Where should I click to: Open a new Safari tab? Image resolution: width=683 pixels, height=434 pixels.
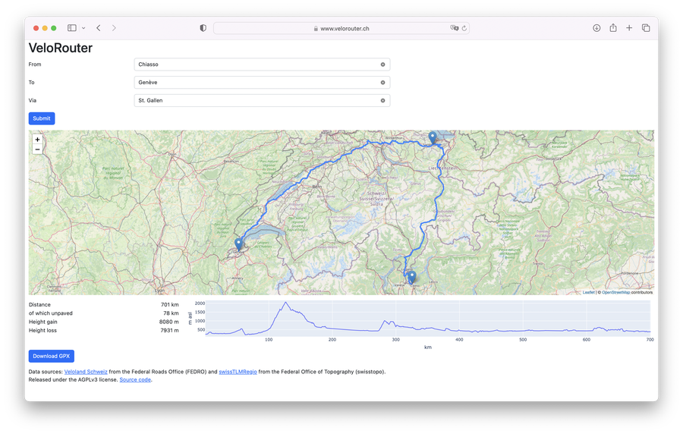pyautogui.click(x=629, y=28)
